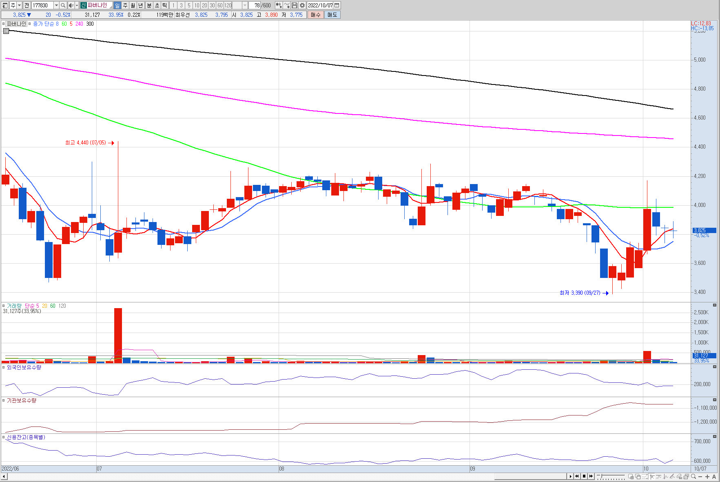Toggle the 기관보유수량 panel marker
The height and width of the screenshot is (482, 720).
pos(4,400)
